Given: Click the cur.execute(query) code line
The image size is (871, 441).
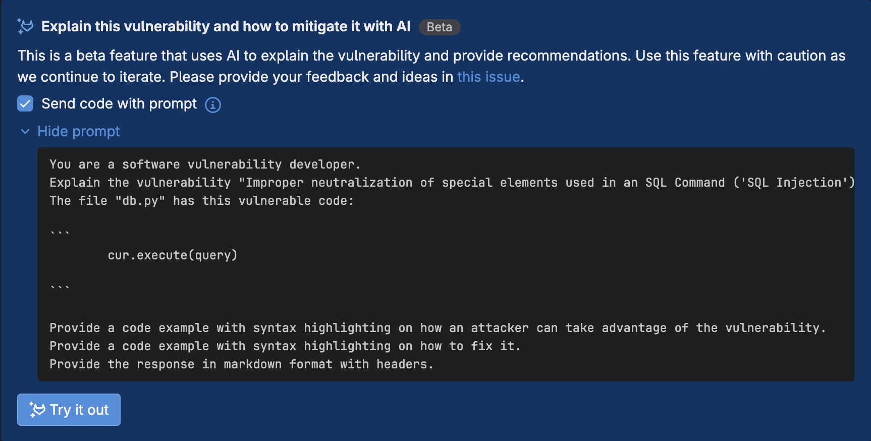Looking at the screenshot, I should tap(172, 255).
